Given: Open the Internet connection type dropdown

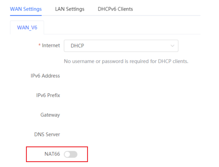Looking at the screenshot, I should [121, 46].
